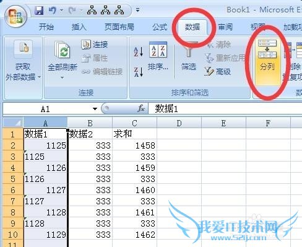Click cell C8 showing 1461

[x=134, y=212]
